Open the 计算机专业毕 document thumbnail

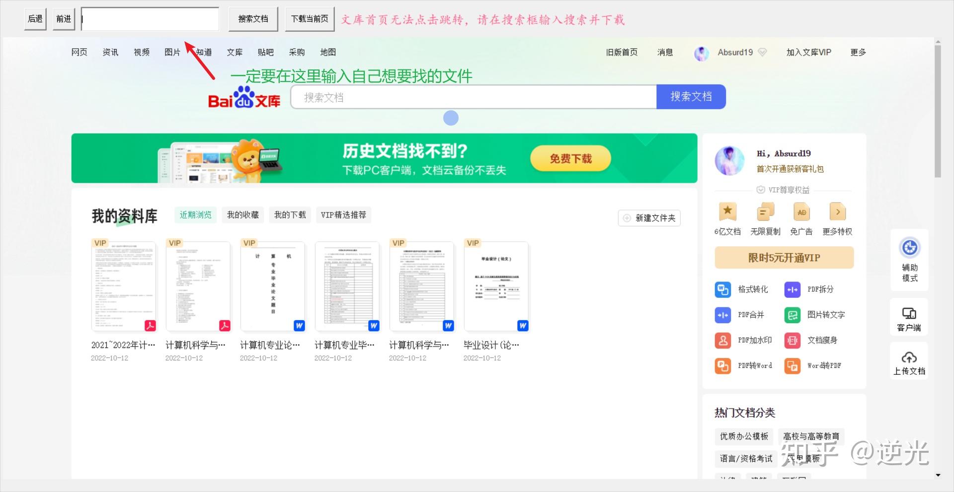[x=347, y=286]
